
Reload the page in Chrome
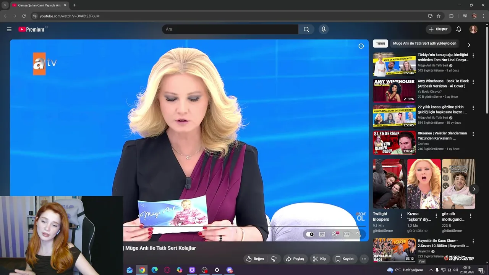click(x=24, y=16)
